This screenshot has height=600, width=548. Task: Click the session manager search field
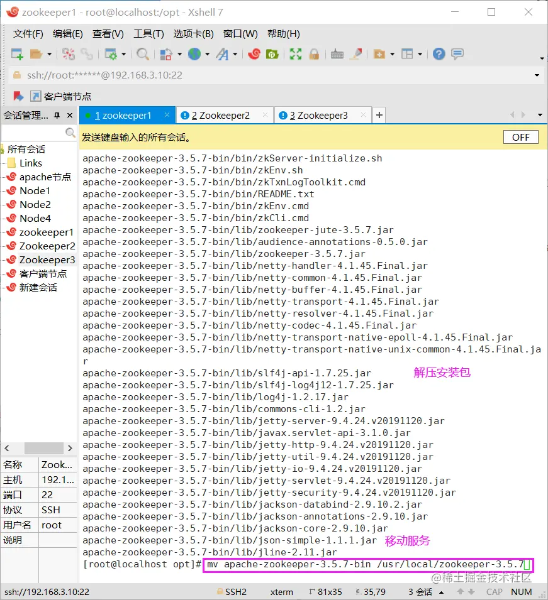33,133
